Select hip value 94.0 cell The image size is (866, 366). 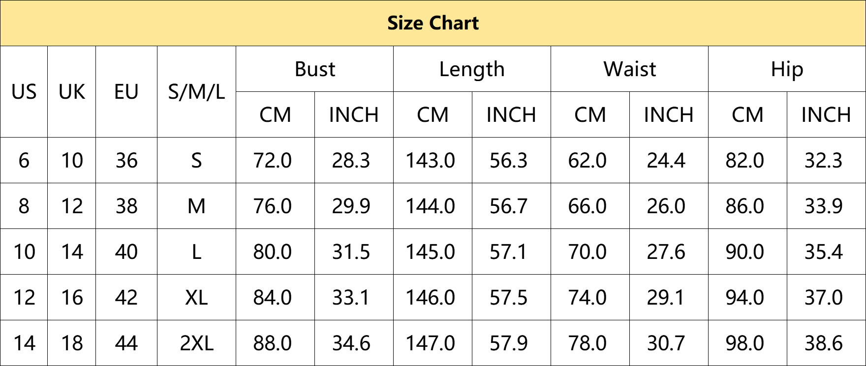tap(748, 297)
